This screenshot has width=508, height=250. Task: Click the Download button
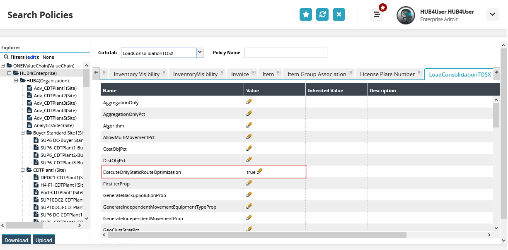click(x=17, y=240)
